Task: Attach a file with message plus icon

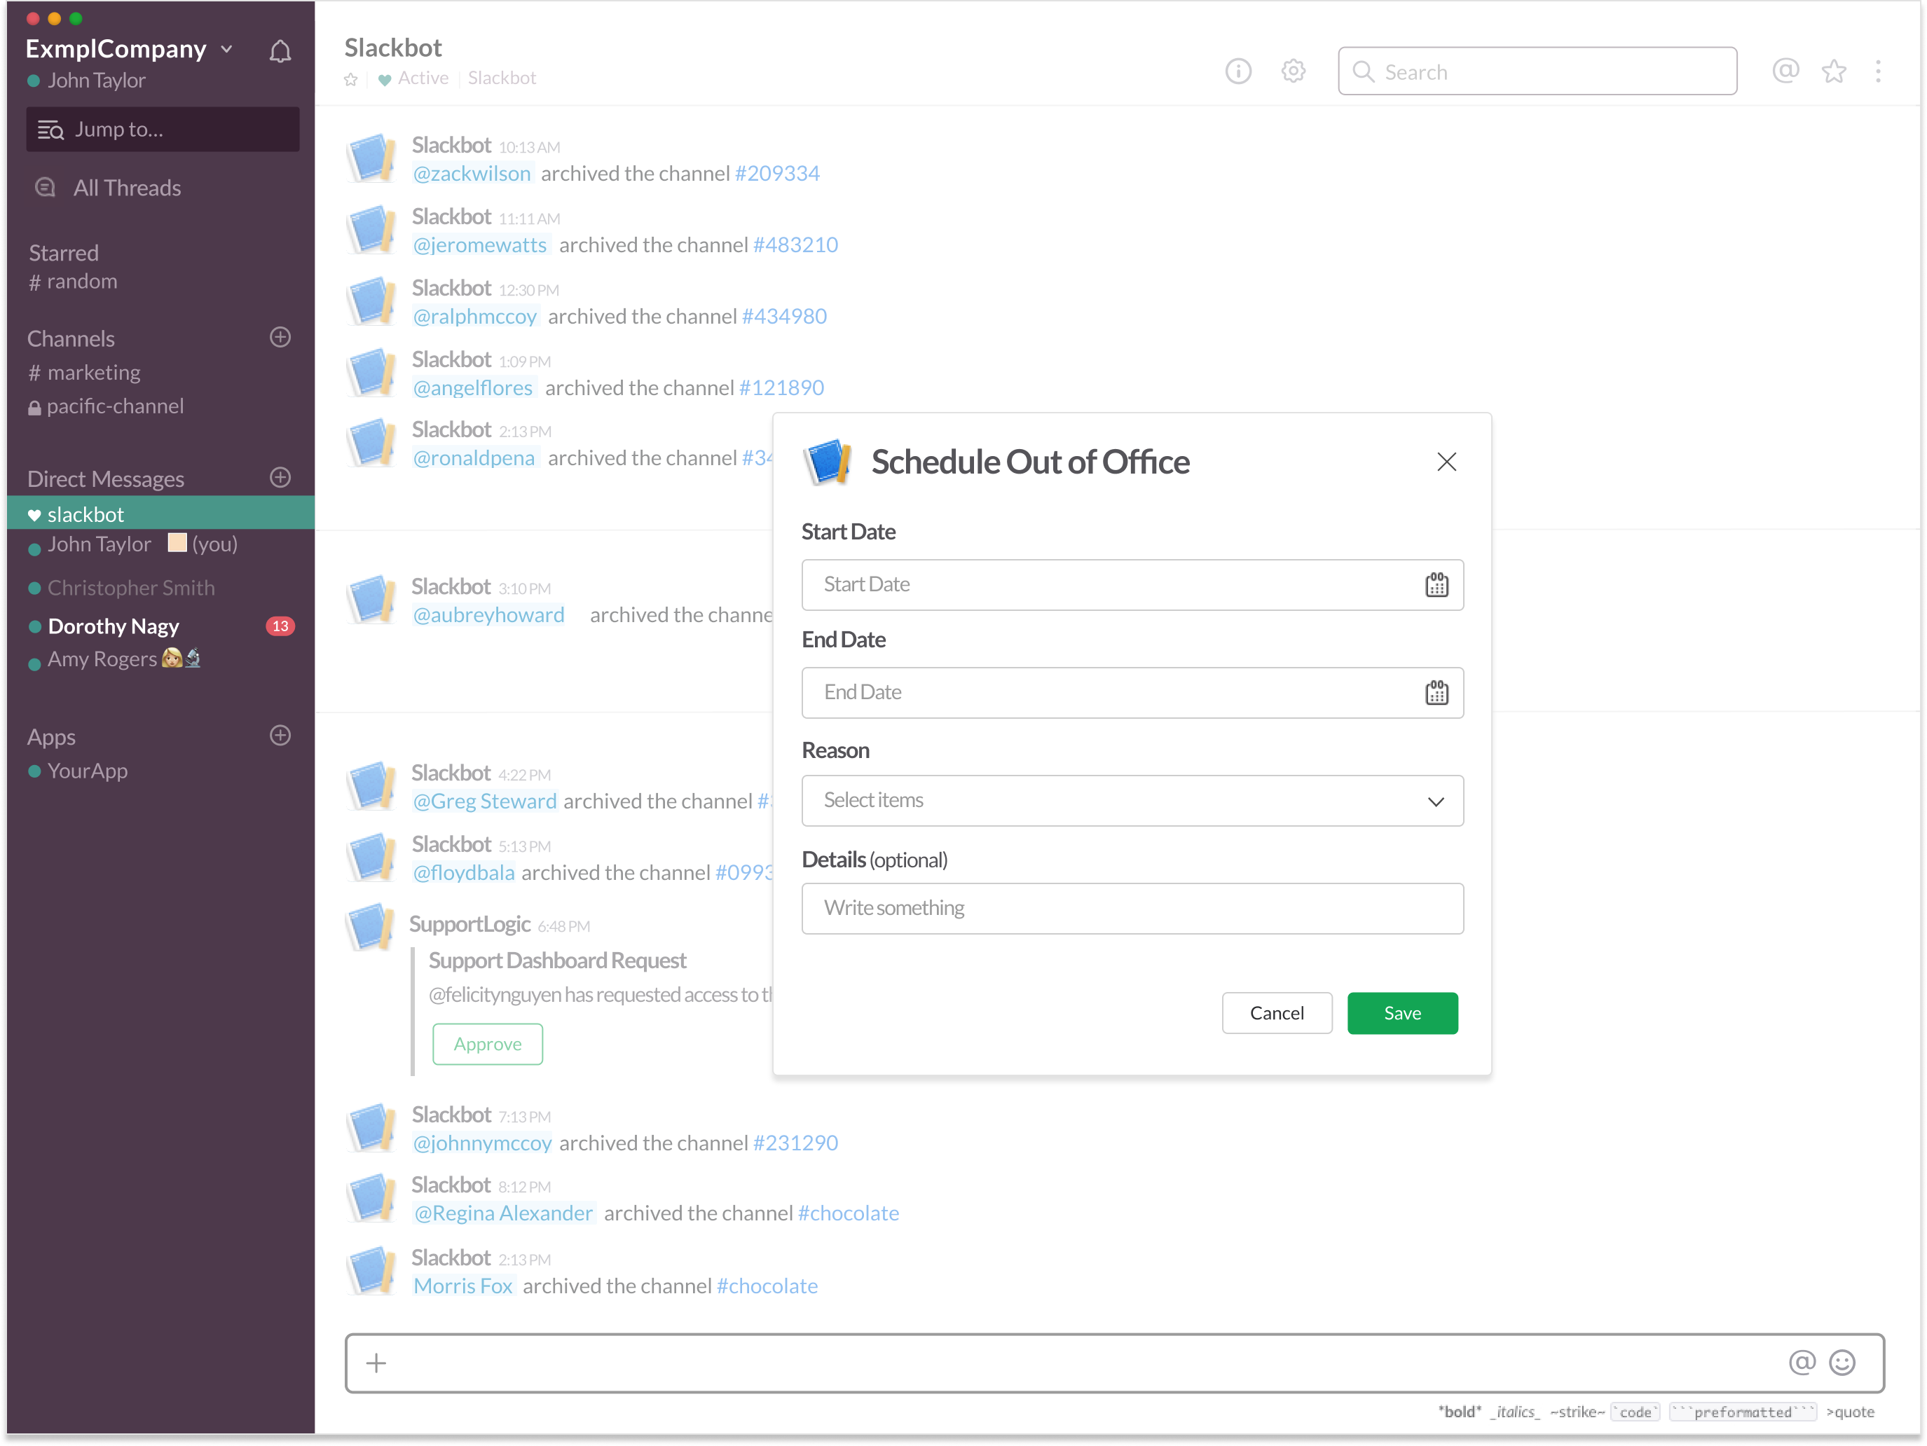Action: 376,1363
